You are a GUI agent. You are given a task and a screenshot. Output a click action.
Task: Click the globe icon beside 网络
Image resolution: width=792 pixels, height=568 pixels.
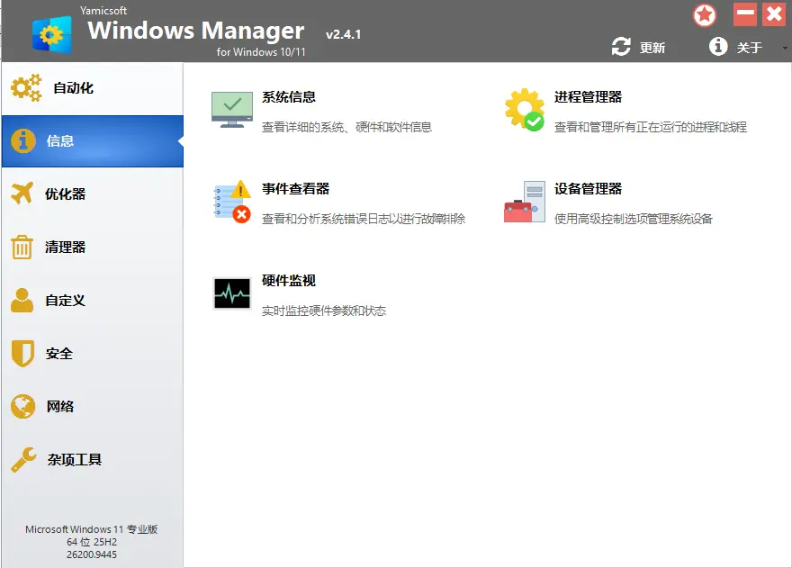coord(22,406)
